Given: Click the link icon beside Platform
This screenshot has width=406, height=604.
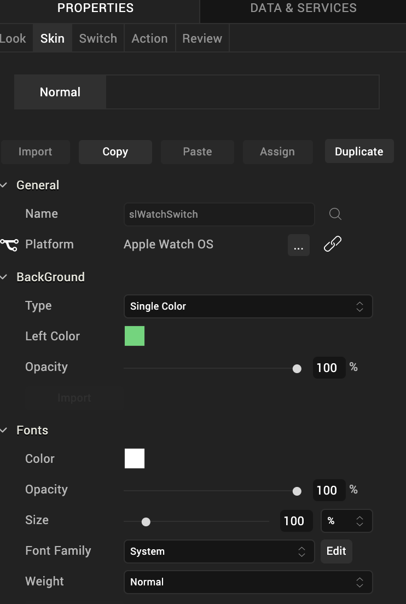Looking at the screenshot, I should point(333,244).
